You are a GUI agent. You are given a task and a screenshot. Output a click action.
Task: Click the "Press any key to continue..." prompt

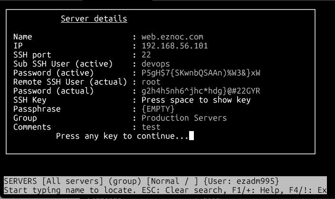pos(122,136)
